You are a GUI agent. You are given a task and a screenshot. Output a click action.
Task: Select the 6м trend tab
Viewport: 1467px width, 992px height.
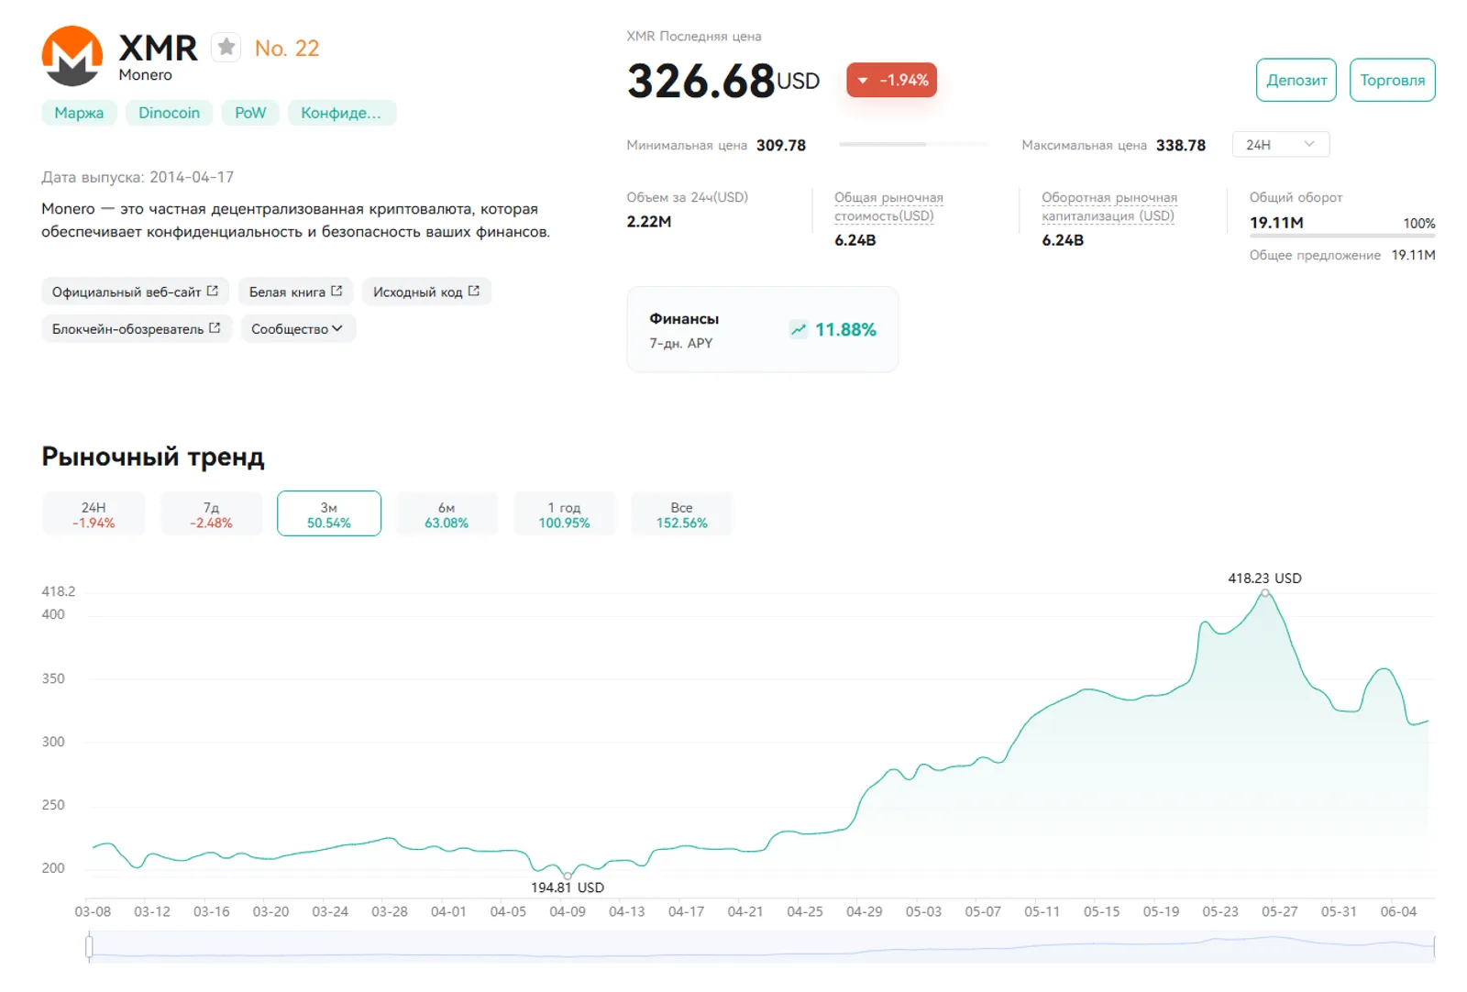tap(447, 514)
